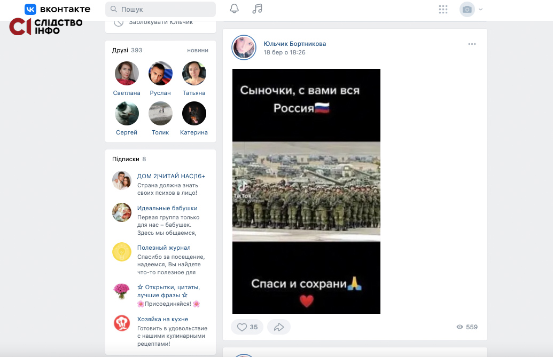Open the profile camera avatar
The width and height of the screenshot is (553, 357).
tap(467, 9)
